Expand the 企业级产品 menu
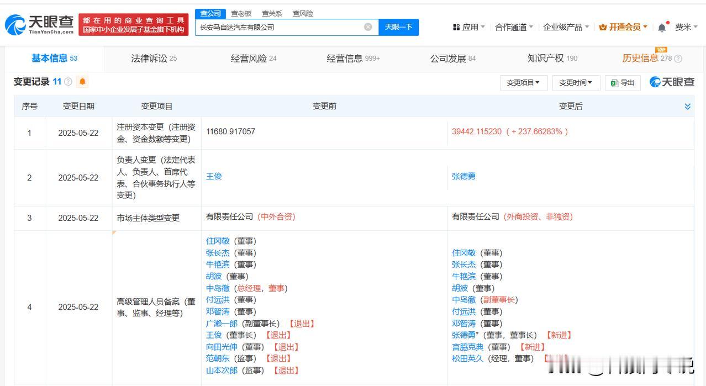This screenshot has width=706, height=386. (x=566, y=27)
